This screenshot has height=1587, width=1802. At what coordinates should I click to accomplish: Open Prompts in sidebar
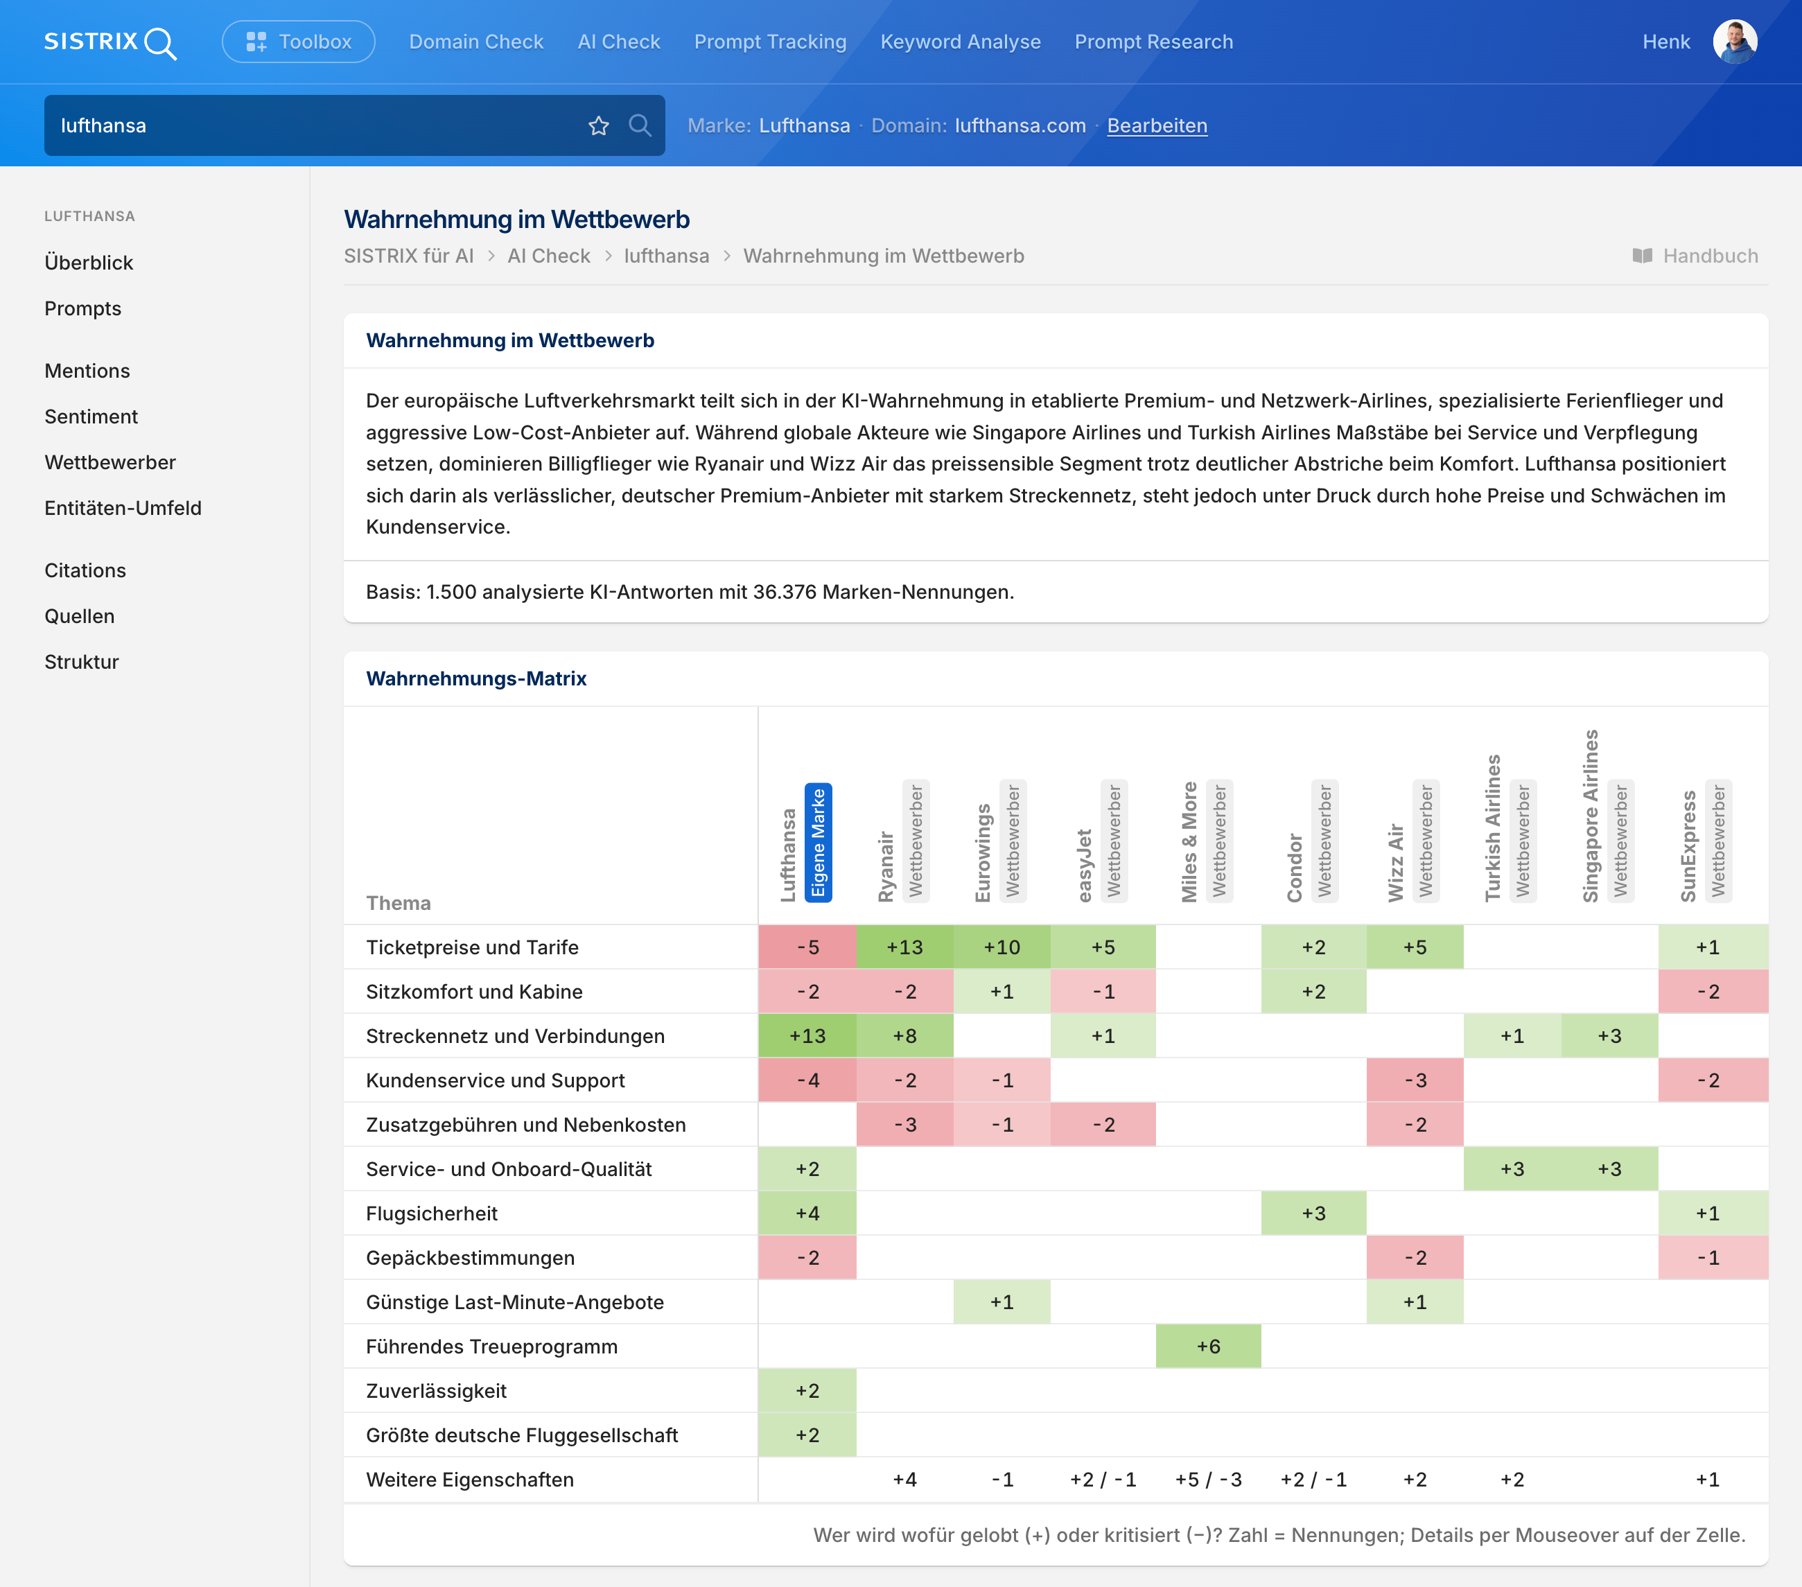click(83, 308)
